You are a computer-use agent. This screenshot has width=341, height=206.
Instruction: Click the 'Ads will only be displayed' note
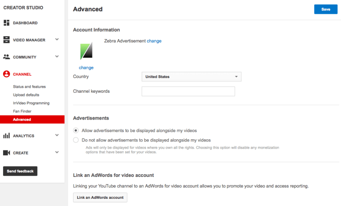click(x=182, y=150)
